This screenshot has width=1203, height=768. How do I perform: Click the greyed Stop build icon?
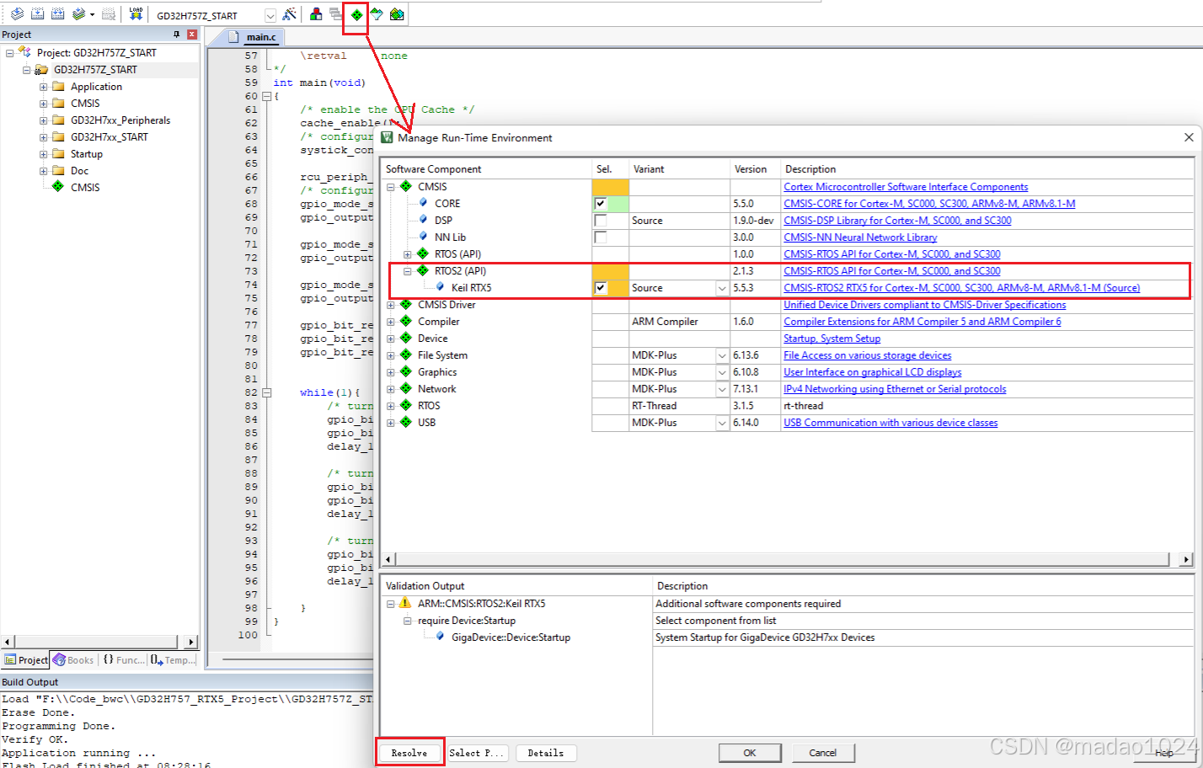[x=109, y=14]
